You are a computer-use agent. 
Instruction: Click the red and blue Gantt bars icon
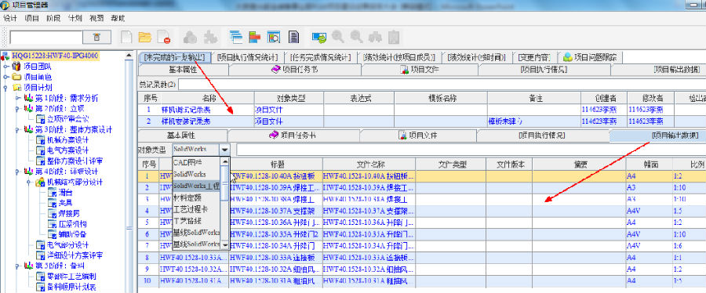coord(255,37)
